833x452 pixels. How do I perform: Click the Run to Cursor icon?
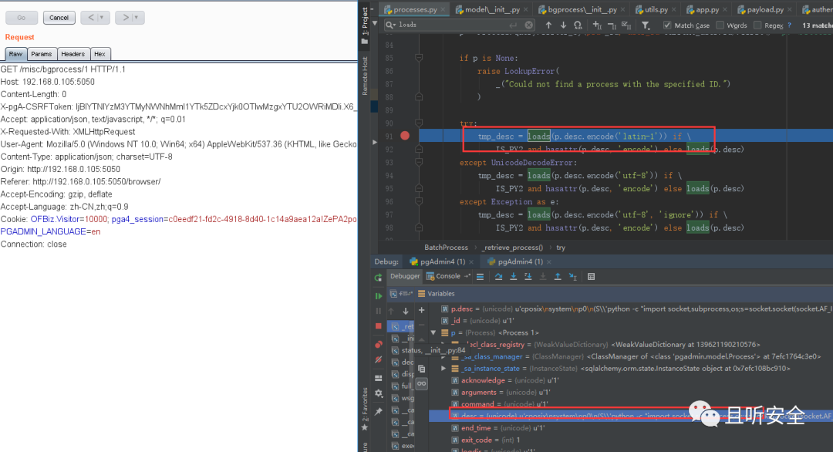pos(572,276)
